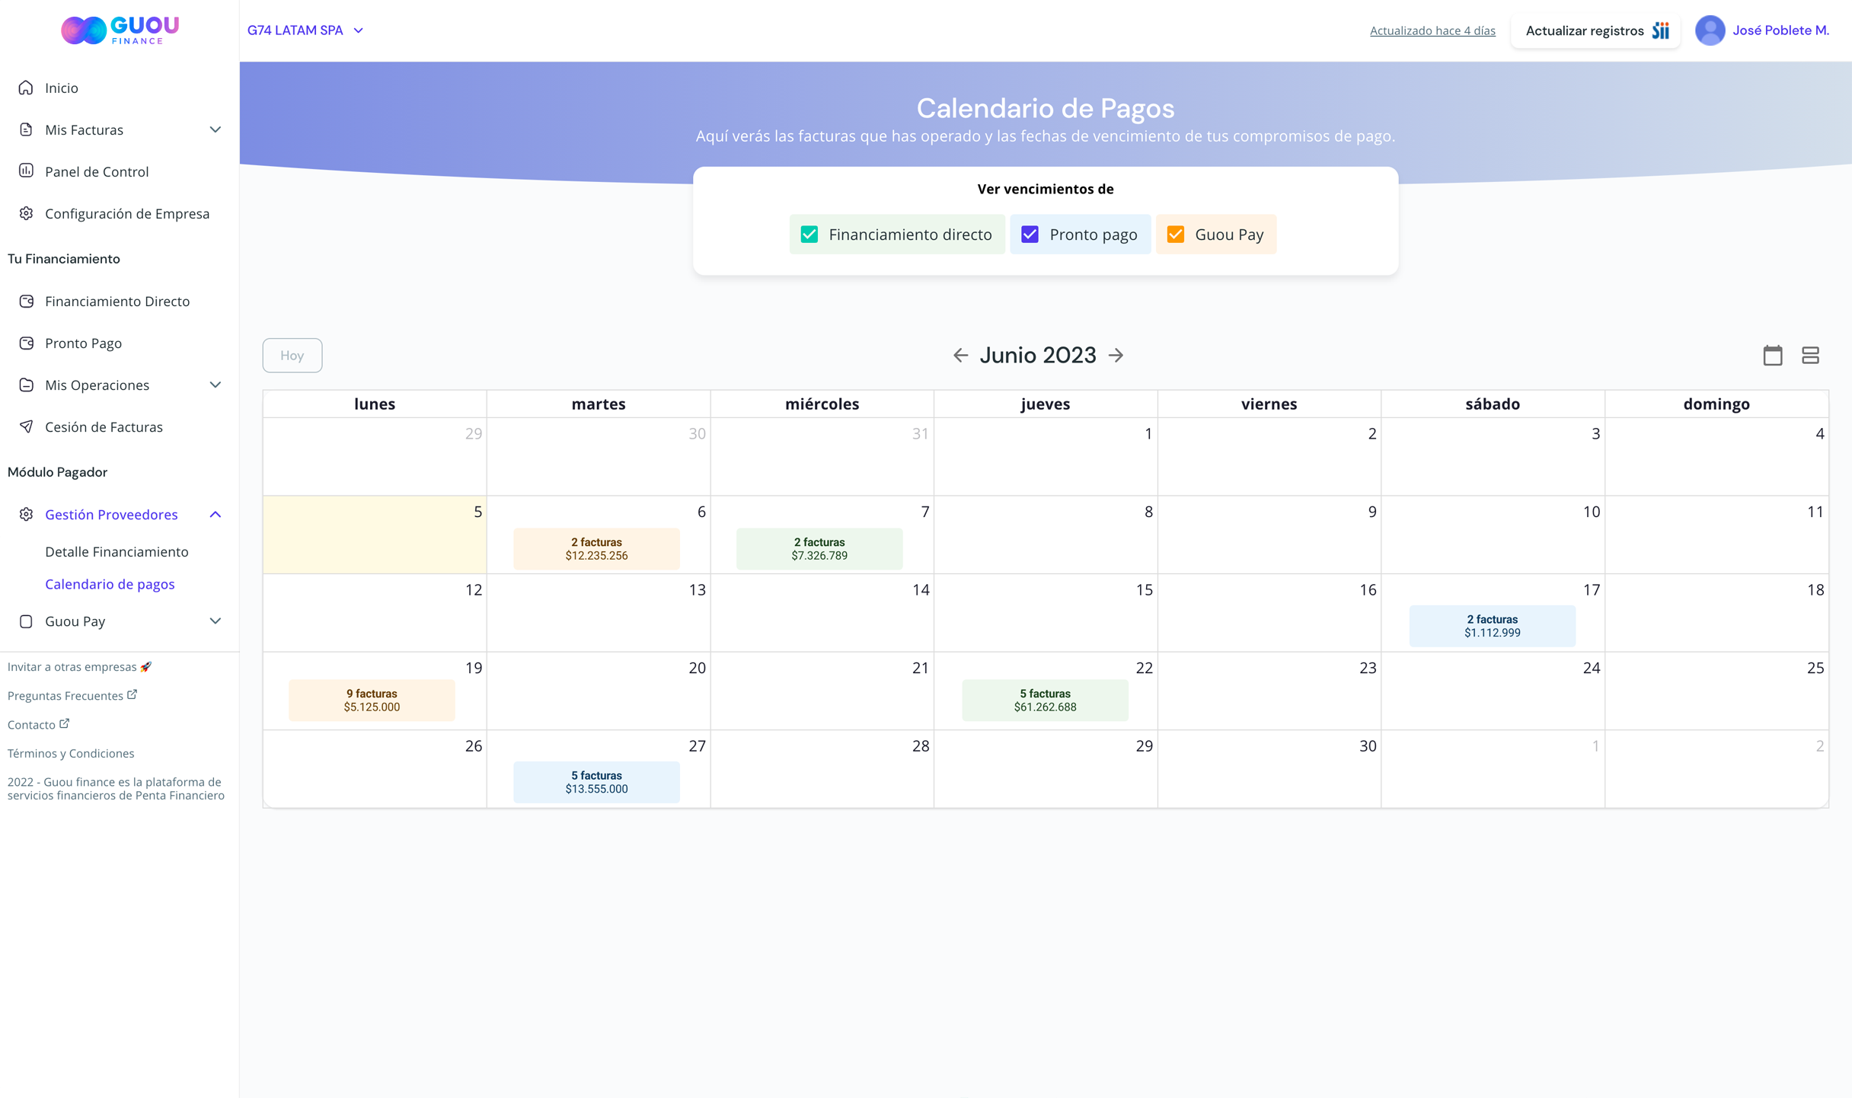Expand the Guou Pay chevron in sidebar
Image resolution: width=1852 pixels, height=1098 pixels.
[216, 621]
